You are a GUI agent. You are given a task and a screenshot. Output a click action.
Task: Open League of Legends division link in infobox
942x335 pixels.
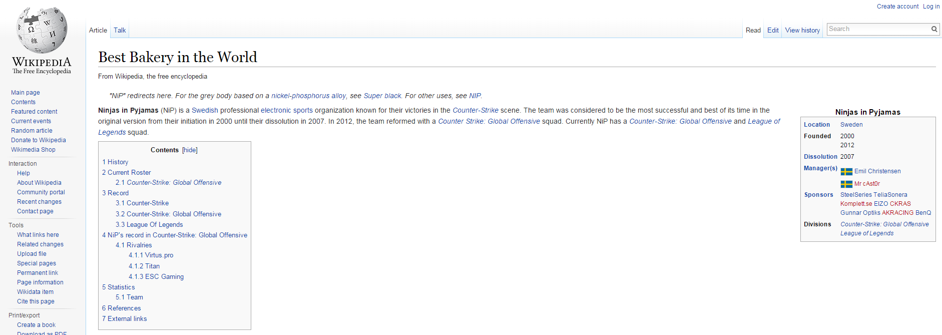pyautogui.click(x=867, y=233)
